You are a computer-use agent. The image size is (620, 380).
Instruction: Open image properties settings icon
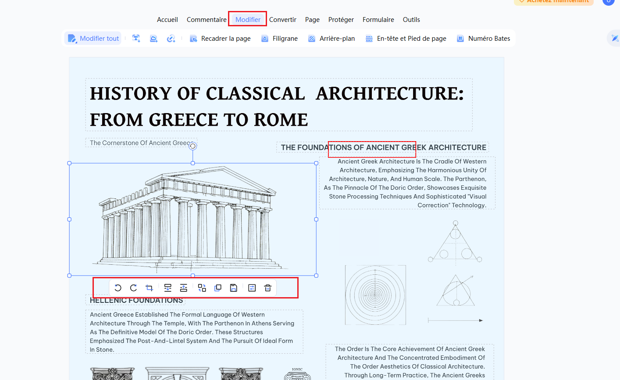tap(252, 288)
